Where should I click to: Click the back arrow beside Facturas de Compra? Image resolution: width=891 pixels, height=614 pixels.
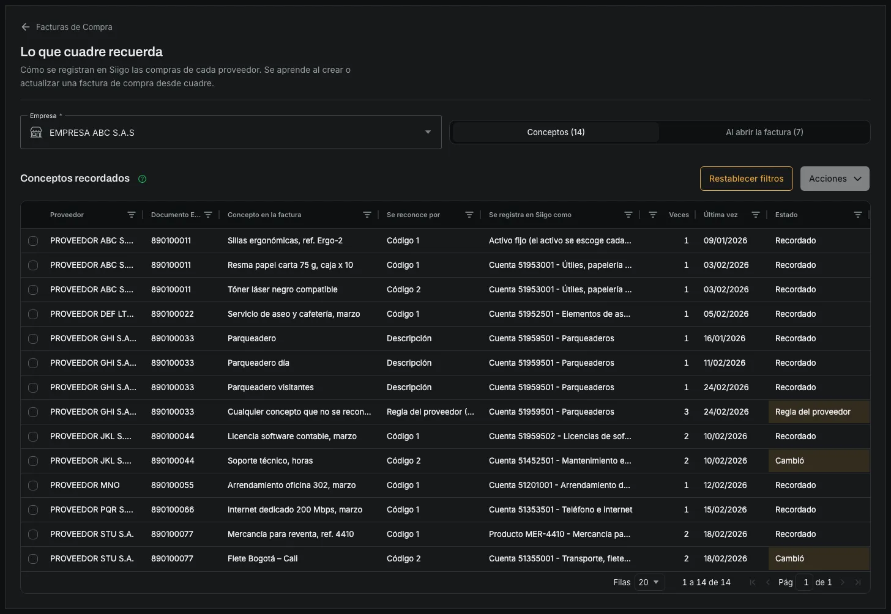tap(25, 27)
